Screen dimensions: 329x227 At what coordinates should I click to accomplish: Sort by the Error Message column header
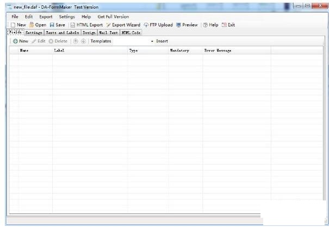coord(237,51)
